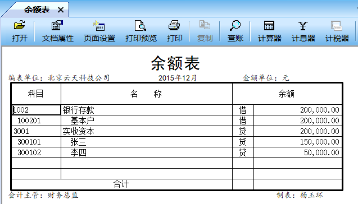Click 银行存款 row's 200,000.00 balance

[x=298, y=110]
